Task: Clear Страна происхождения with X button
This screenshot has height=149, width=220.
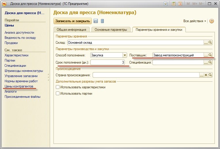Action: tap(206, 75)
